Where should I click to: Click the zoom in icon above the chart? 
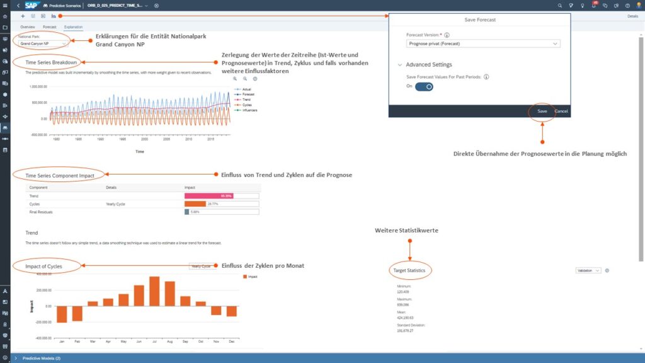pos(235,79)
